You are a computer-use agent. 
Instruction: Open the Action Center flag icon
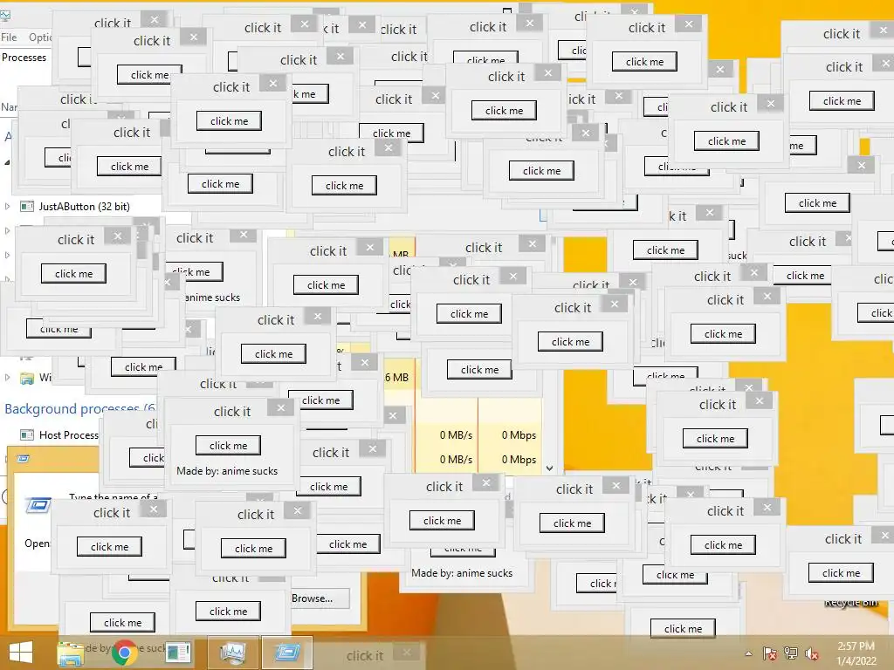coord(770,653)
